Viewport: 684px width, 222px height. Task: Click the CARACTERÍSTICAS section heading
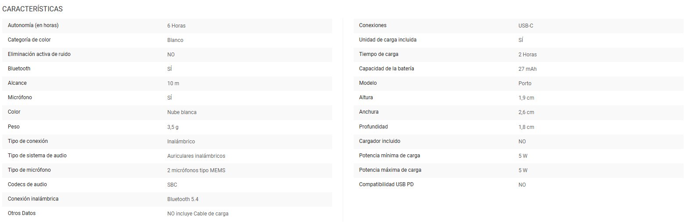click(32, 9)
